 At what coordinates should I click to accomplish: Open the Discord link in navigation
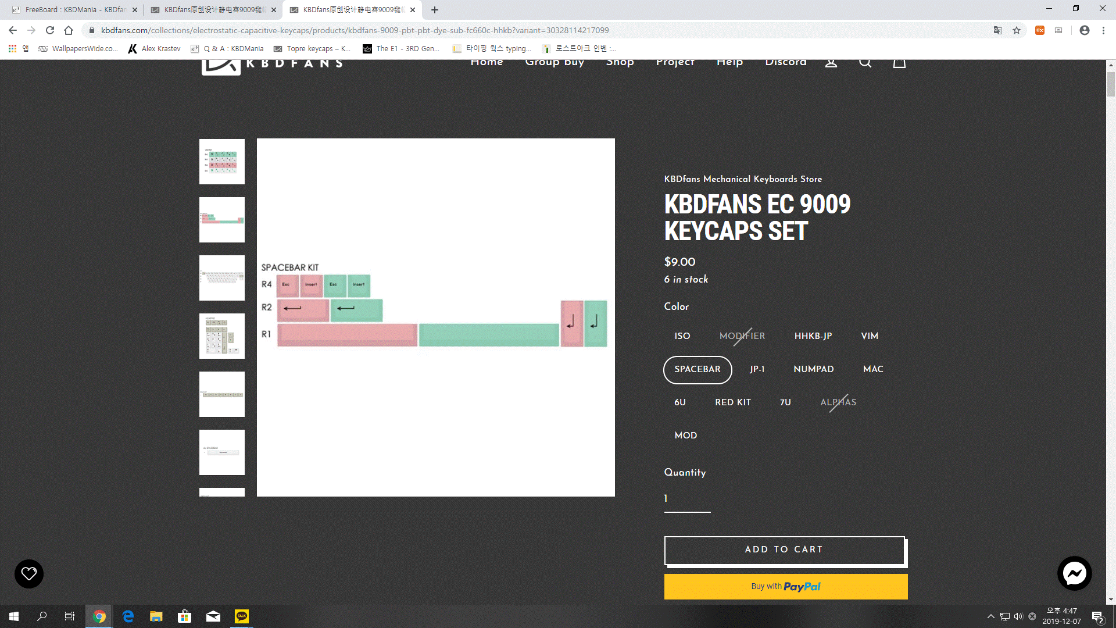(x=786, y=62)
